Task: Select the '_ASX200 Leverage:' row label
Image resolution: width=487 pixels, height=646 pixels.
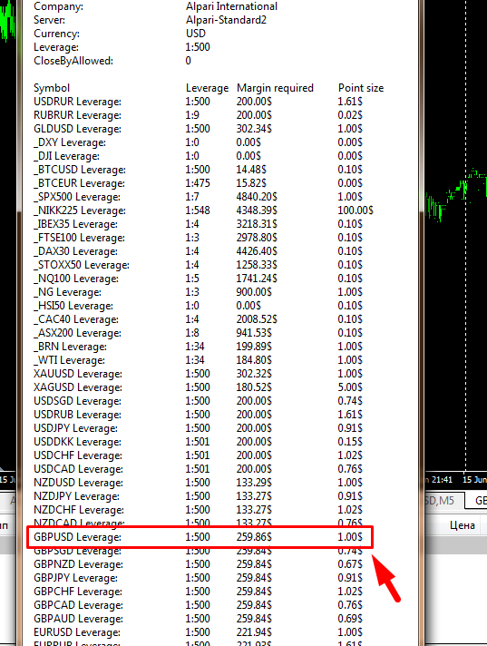Action: point(77,333)
